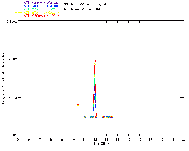This screenshot has width=189, height=151.
Task: Click the x-axis tick label 10
Action: 73,139
